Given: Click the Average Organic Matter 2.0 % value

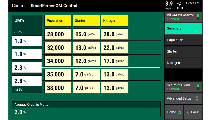Looking at the screenshot, I should [x=20, y=112].
